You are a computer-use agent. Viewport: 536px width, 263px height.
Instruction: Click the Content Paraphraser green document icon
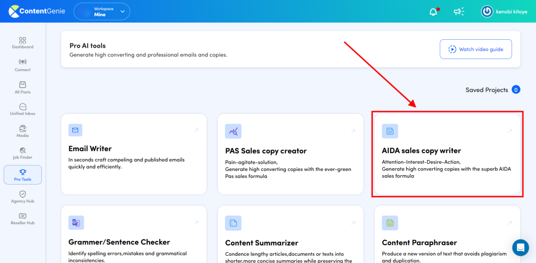tap(389, 223)
